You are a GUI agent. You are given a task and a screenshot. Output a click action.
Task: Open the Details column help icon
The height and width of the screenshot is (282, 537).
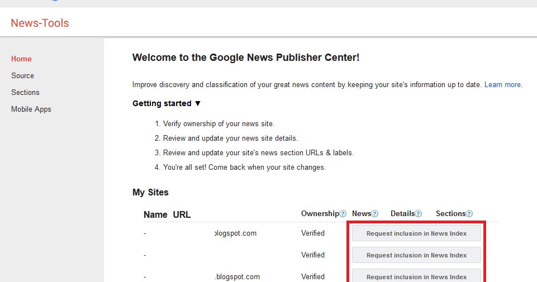pyautogui.click(x=418, y=214)
